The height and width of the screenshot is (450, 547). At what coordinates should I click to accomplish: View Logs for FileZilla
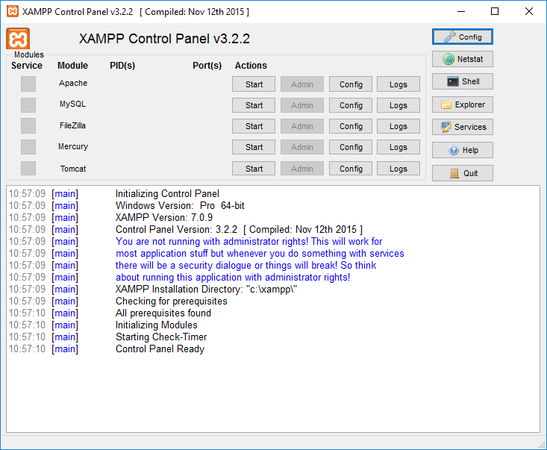click(398, 126)
